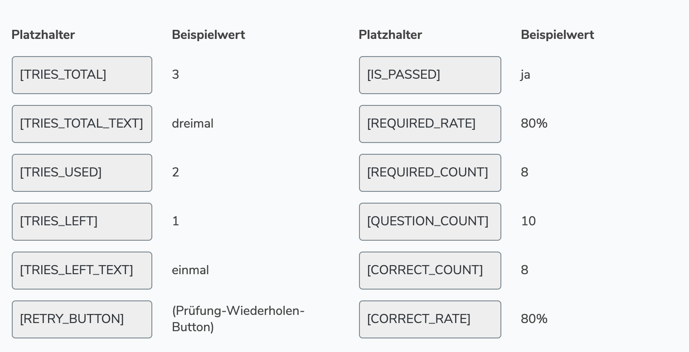The width and height of the screenshot is (689, 352).
Task: Select the [RETRY_BUTTON] placeholder
Action: click(82, 319)
